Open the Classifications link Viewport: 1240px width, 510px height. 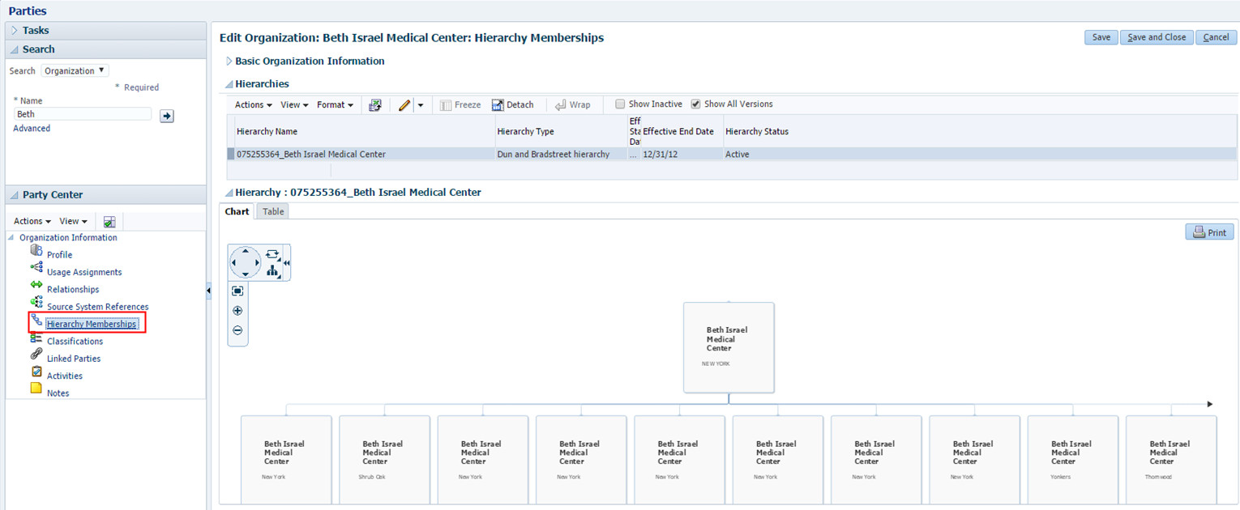tap(75, 342)
